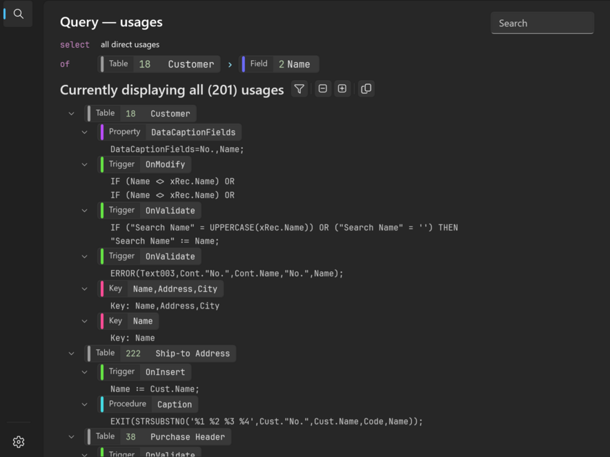Click the 'Key: Name,Address,City' line
Screen dimensions: 610x457
pyautogui.click(x=165, y=306)
